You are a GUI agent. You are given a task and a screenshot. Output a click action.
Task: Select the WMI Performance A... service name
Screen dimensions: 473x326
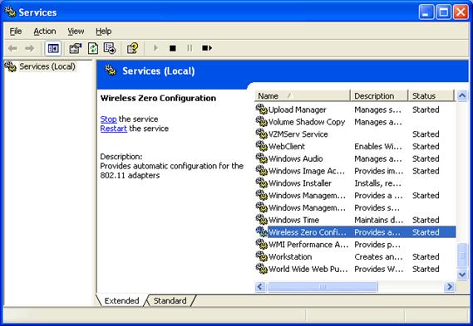coord(308,245)
